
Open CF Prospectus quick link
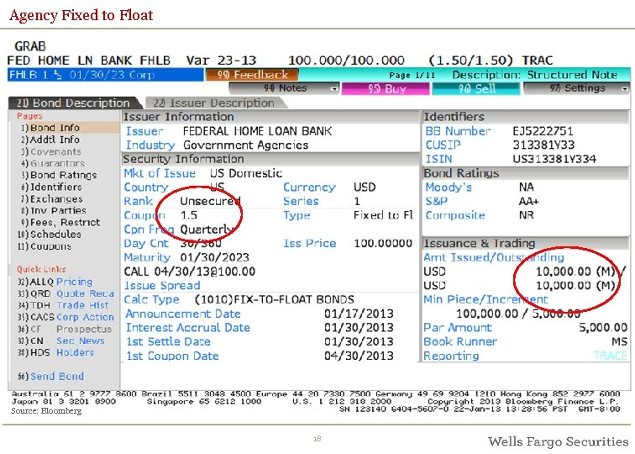coord(65,330)
